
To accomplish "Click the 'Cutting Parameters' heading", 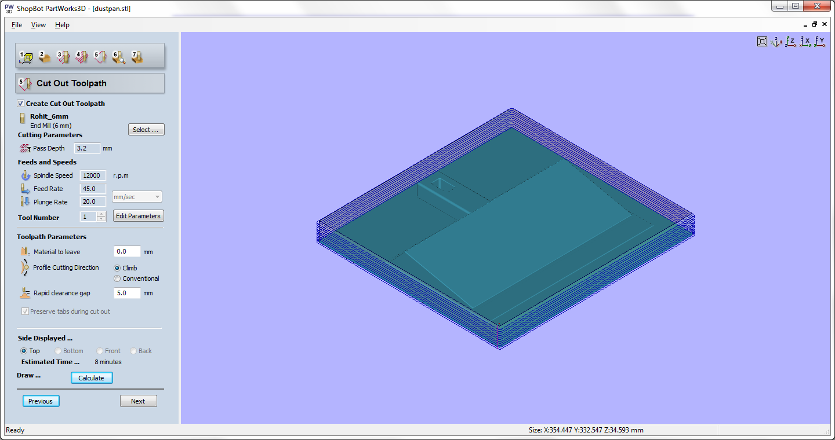I will click(50, 135).
